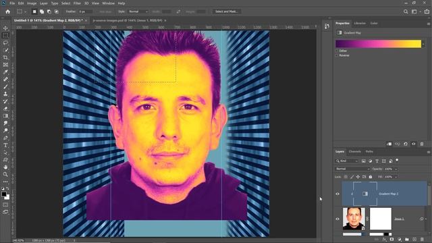Hide the Gradient Map 2 layer

click(337, 194)
